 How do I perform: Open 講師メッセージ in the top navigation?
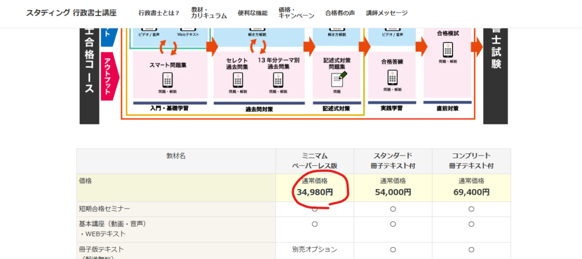coord(386,13)
